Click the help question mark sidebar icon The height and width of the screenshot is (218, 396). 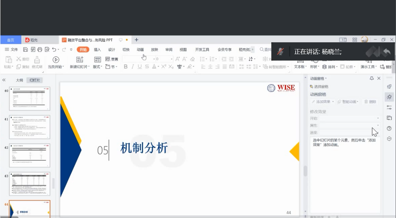click(389, 128)
